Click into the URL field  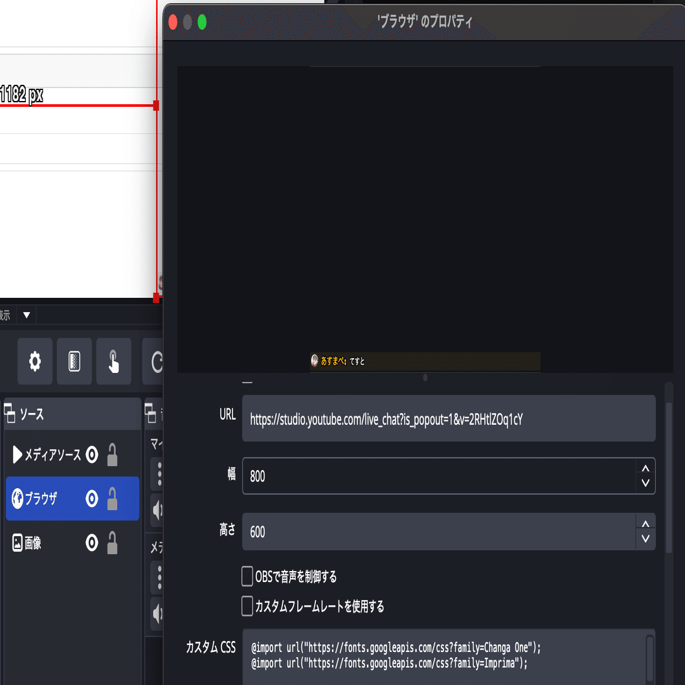click(x=449, y=418)
